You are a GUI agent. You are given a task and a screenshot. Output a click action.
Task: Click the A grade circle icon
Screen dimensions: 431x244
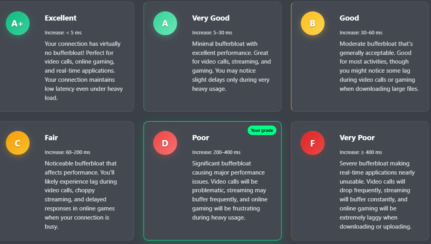(165, 23)
